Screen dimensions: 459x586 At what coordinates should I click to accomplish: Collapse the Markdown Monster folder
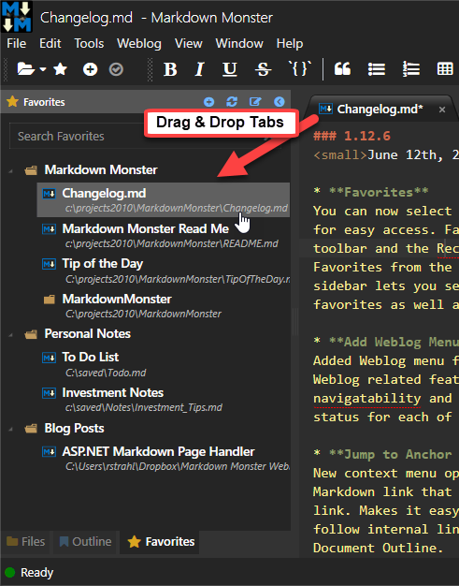click(x=11, y=171)
